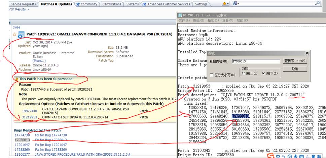Click the 查找下一个 find next button
Image resolution: width=326 pixels, height=158 pixels.
(295, 61)
